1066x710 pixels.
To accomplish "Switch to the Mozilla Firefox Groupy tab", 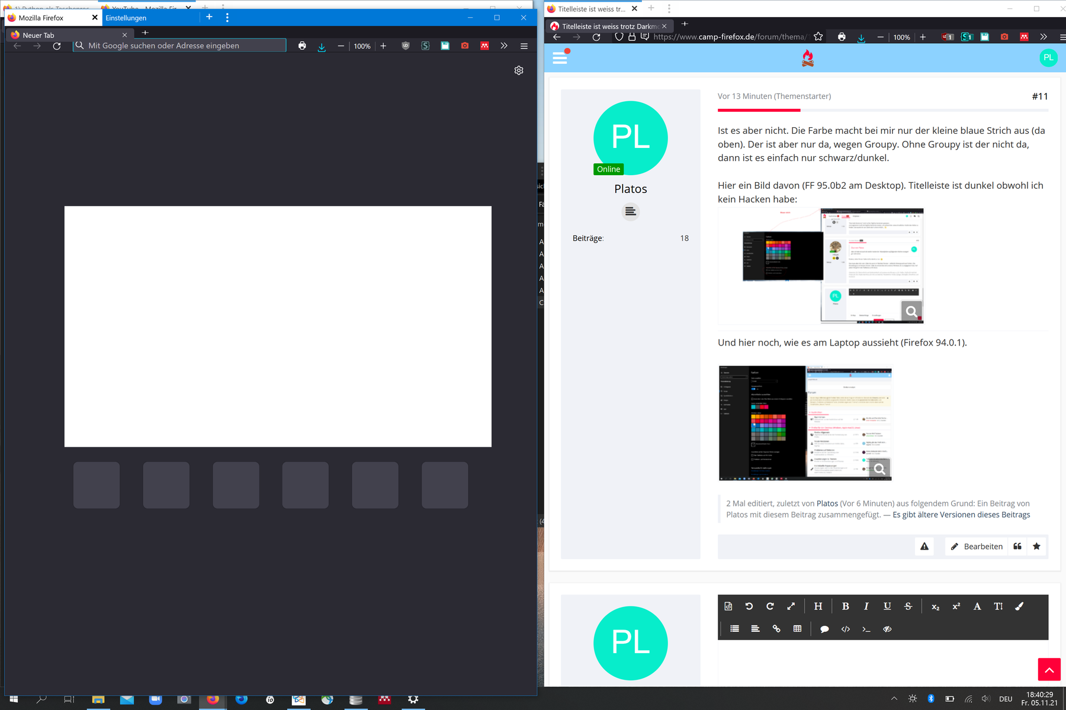I will coord(52,18).
